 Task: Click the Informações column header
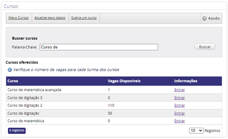point(186,81)
